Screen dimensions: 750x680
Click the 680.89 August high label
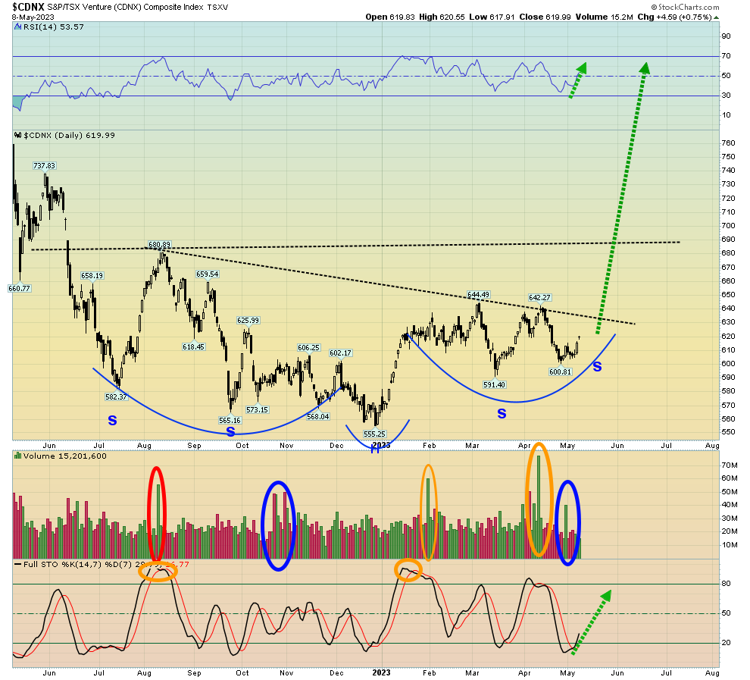click(x=159, y=245)
